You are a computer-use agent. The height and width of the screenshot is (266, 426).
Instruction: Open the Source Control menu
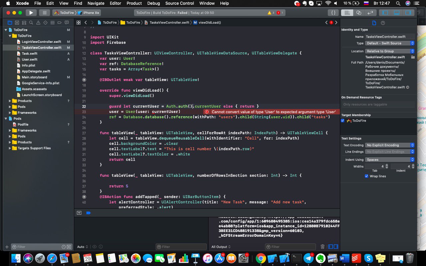coord(180,3)
